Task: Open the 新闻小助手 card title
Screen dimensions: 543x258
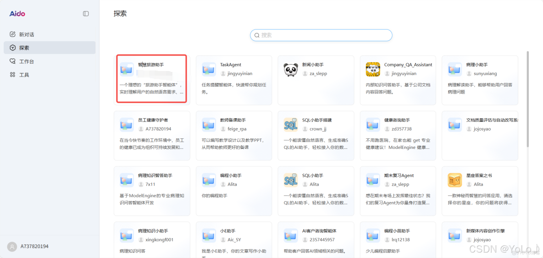Action: click(313, 65)
